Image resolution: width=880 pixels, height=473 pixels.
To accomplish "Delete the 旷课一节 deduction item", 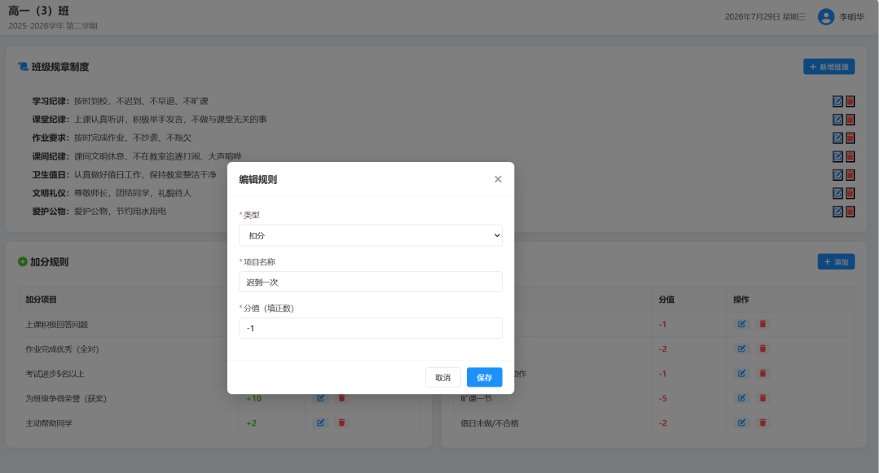I will 763,398.
